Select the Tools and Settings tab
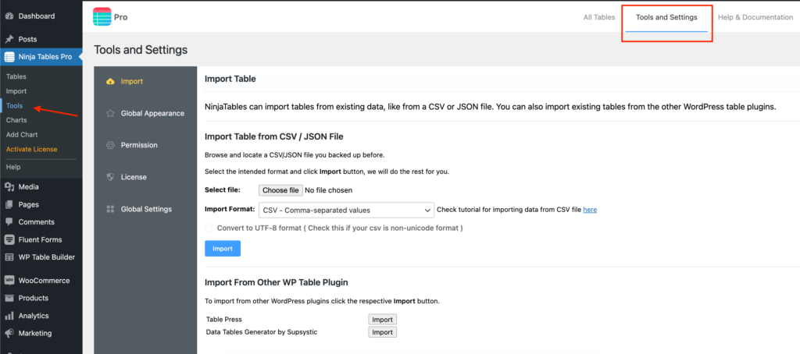The image size is (800, 354). point(666,17)
